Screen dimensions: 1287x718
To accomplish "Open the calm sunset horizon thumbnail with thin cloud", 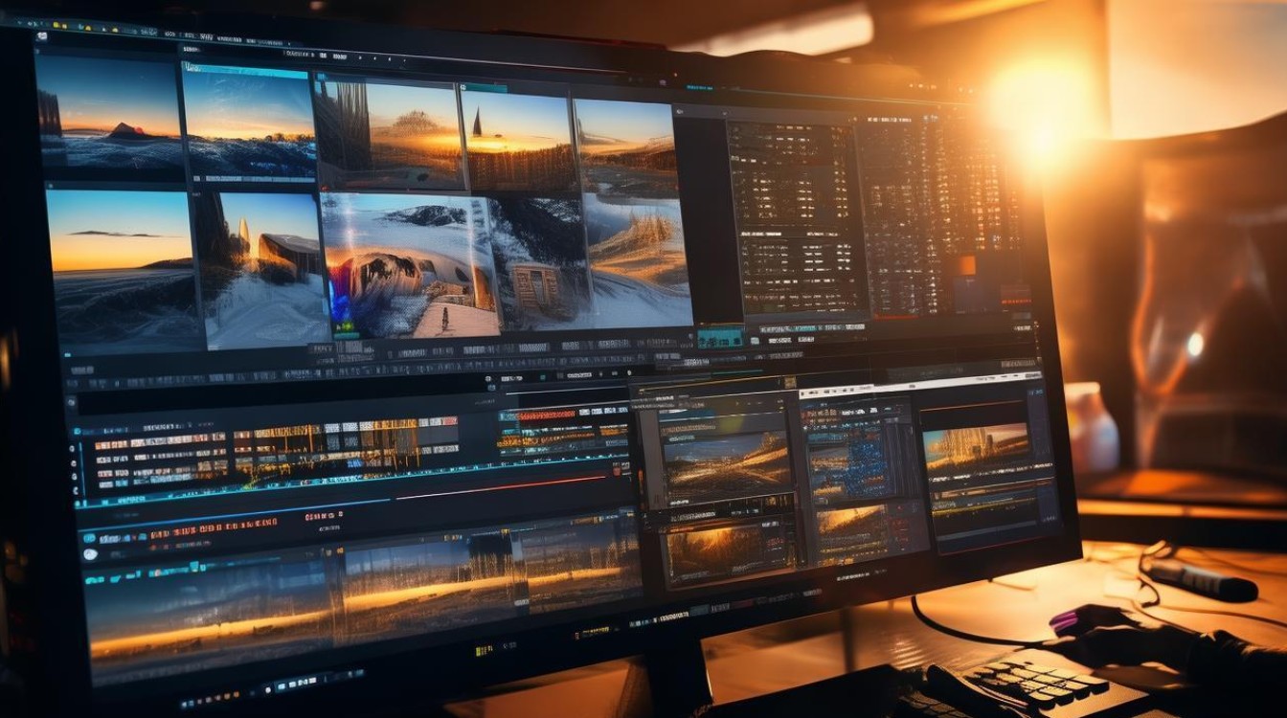I will pyautogui.click(x=123, y=268).
